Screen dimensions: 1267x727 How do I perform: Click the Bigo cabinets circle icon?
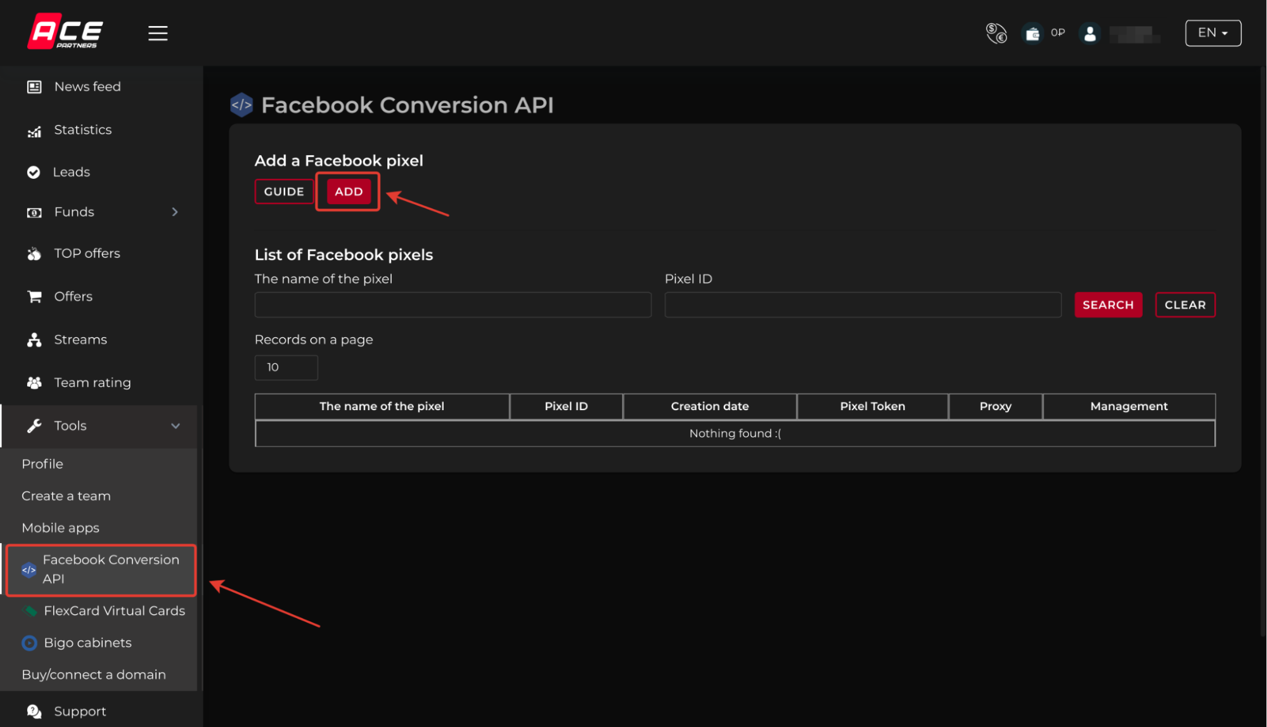pos(29,643)
